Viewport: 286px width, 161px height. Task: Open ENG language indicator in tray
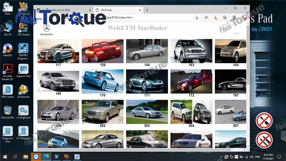pos(258,157)
